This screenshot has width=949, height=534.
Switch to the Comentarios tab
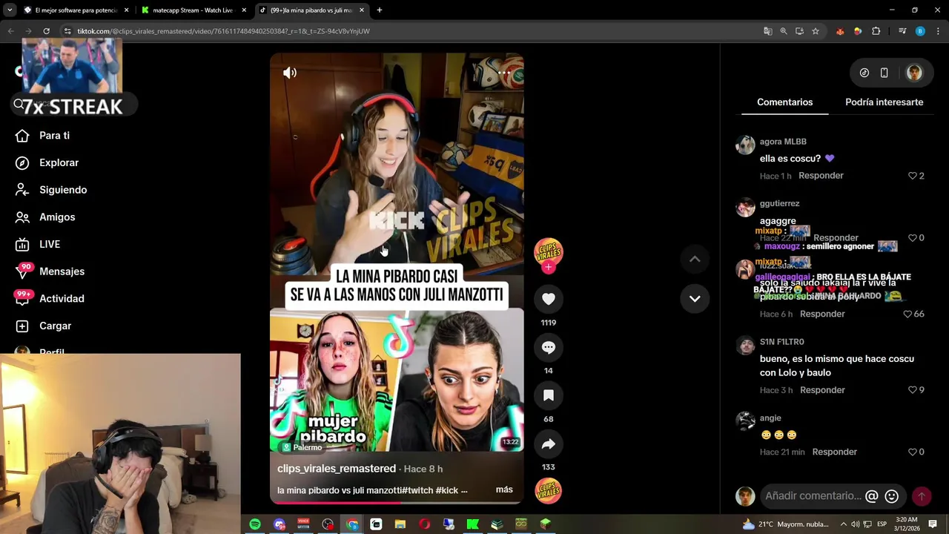784,102
